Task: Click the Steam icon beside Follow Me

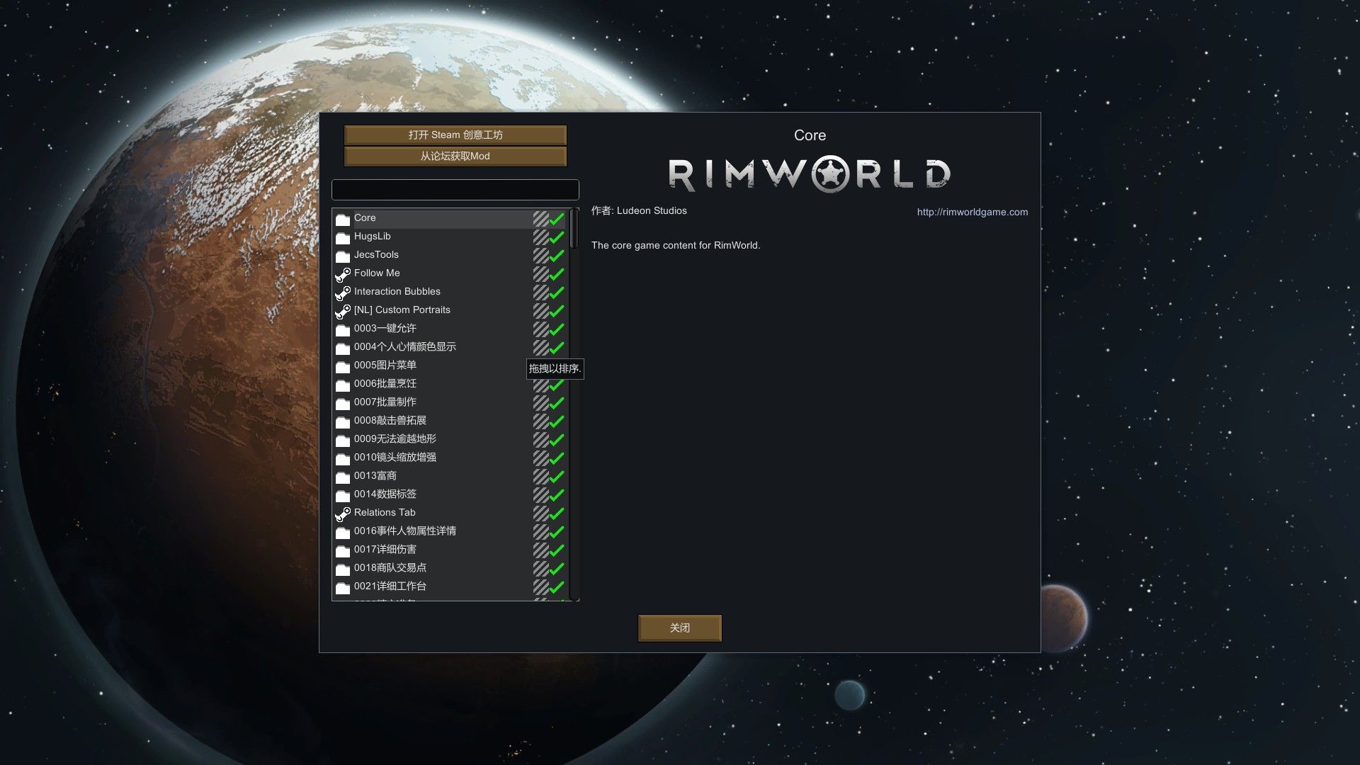Action: click(x=343, y=274)
